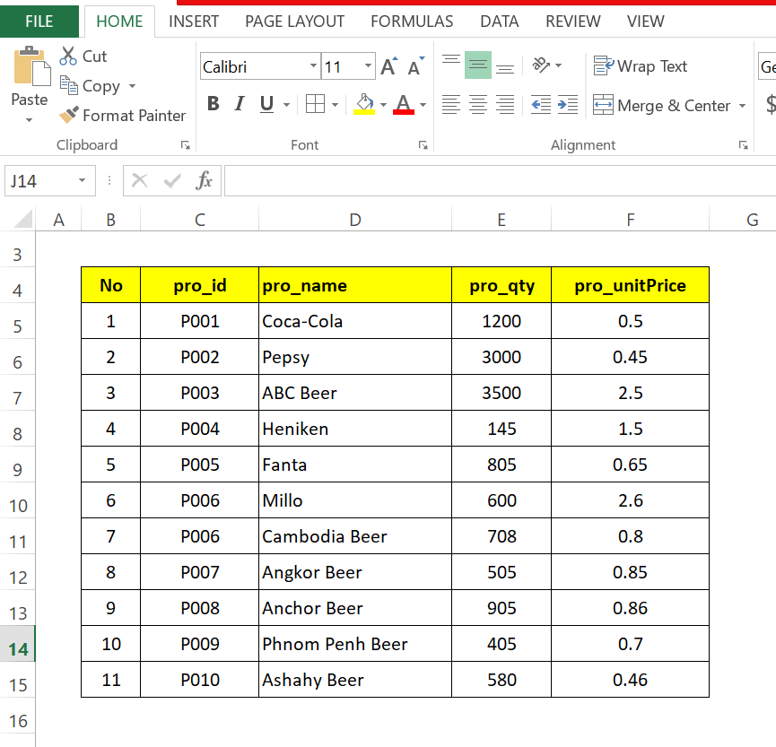Open underline style dropdown arrow
Screen dimensions: 776x747
click(x=286, y=104)
